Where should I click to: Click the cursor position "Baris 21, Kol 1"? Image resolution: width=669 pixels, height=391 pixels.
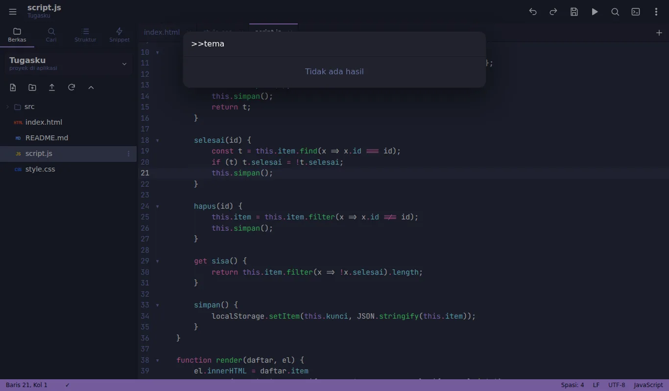tap(27, 385)
